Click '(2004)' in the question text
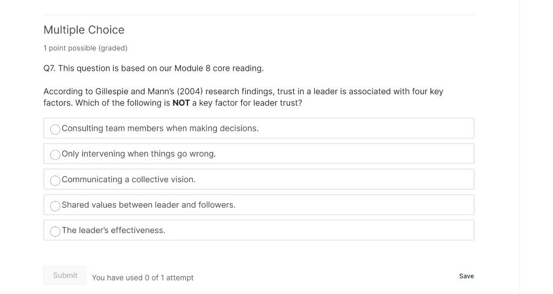 click(x=190, y=92)
